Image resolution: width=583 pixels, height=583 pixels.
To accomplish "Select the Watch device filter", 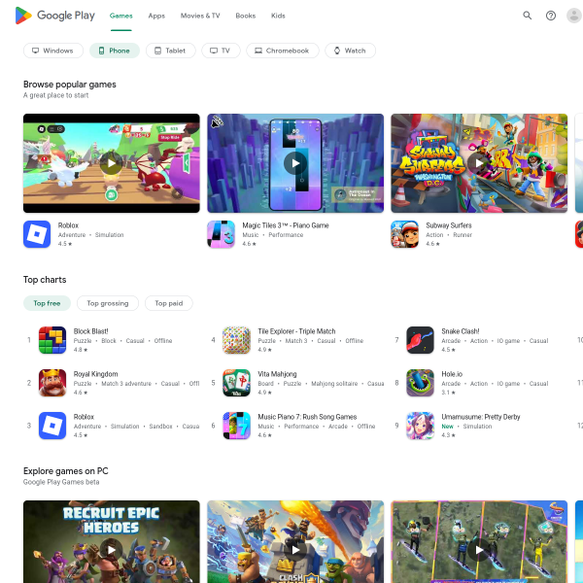I will click(x=350, y=51).
